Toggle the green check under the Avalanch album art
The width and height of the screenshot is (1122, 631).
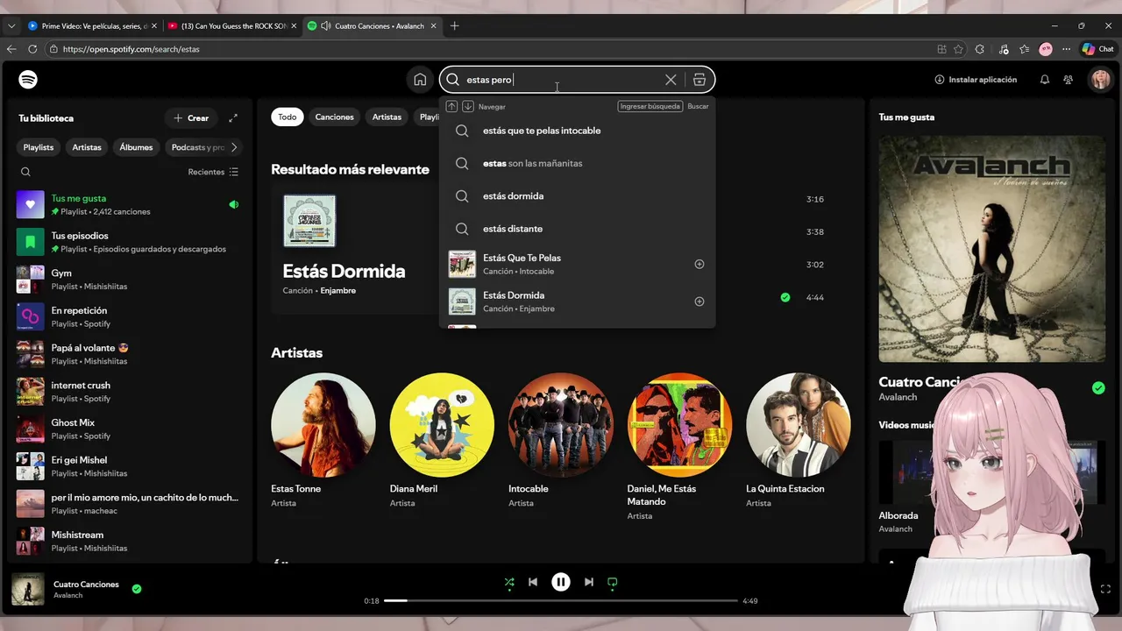[x=1098, y=387]
